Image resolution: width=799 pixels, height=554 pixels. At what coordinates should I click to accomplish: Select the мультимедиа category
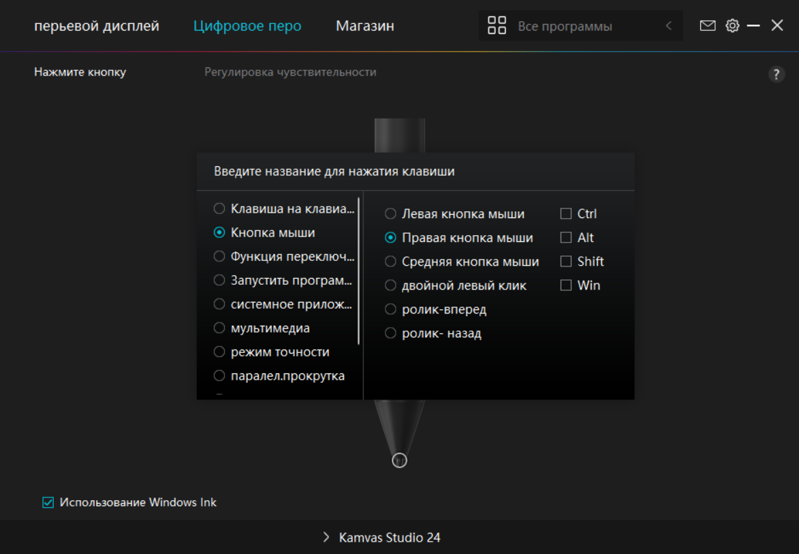(219, 328)
